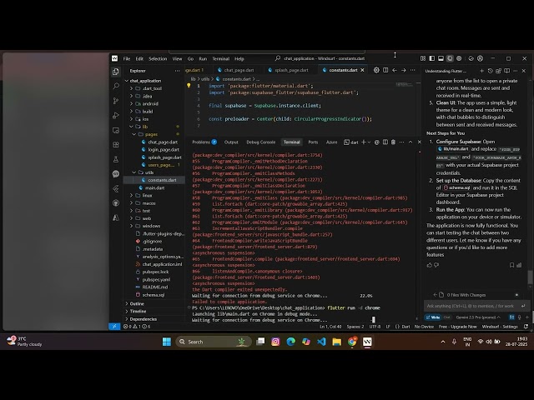Open Explorer panel more actions
Image resolution: width=534 pixels, height=400 pixels.
177,71
